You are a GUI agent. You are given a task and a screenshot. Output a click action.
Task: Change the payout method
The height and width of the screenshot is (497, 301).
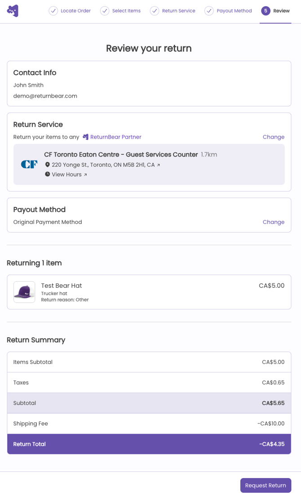coord(273,222)
